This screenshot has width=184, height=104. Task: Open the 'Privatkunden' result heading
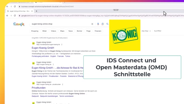38,88
